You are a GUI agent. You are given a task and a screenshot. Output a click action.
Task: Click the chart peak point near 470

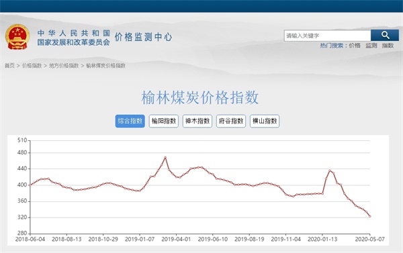point(165,157)
